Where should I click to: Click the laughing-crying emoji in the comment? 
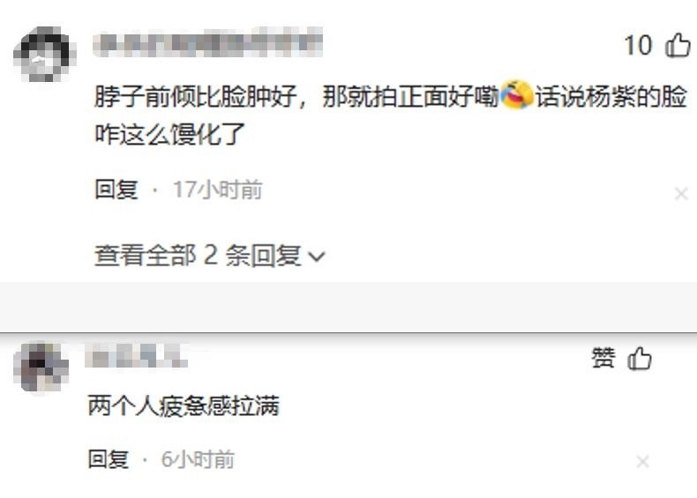click(516, 94)
